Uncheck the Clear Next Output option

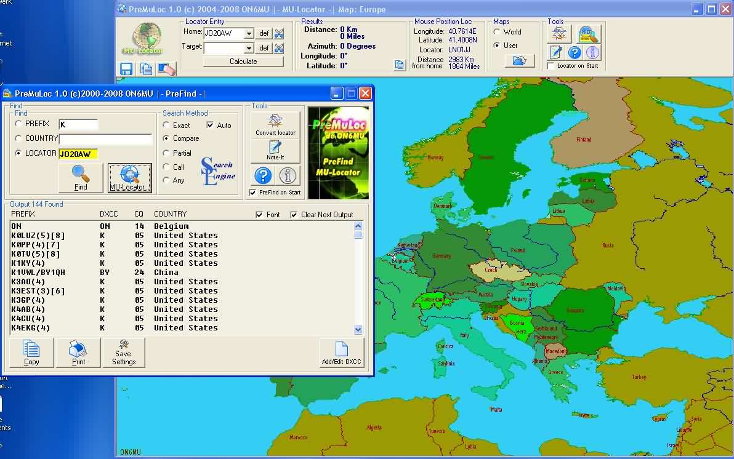coord(294,215)
